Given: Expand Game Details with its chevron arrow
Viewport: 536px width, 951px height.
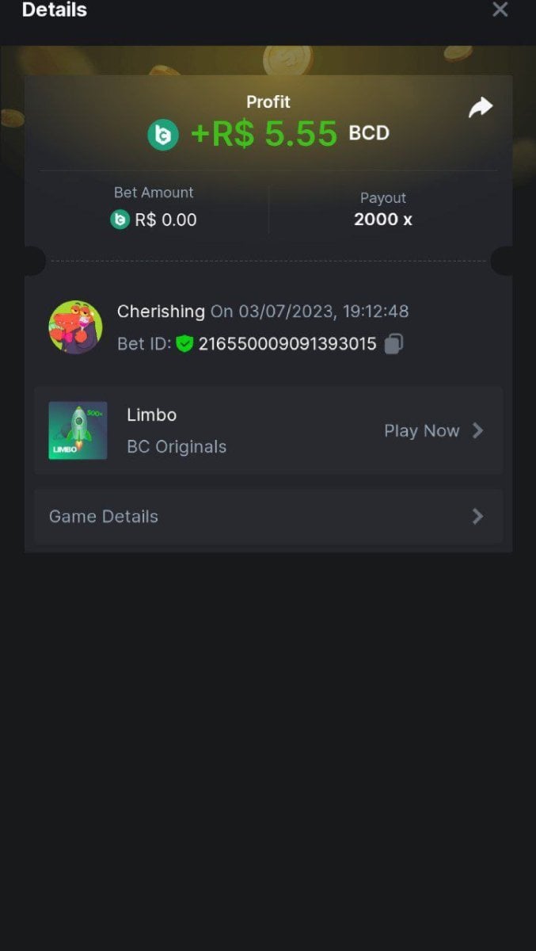Looking at the screenshot, I should coord(477,517).
